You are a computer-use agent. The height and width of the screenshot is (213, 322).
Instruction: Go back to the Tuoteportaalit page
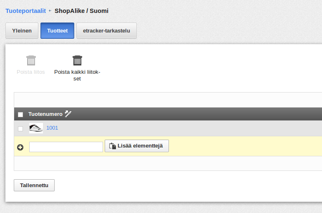click(26, 11)
